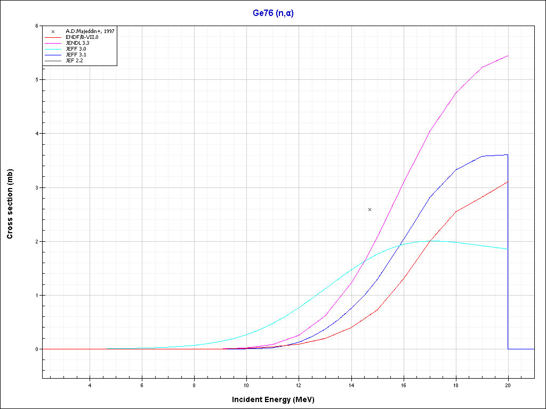
Task: Click the magenta curve's endpoint at 20 MeV
Action: coord(508,56)
